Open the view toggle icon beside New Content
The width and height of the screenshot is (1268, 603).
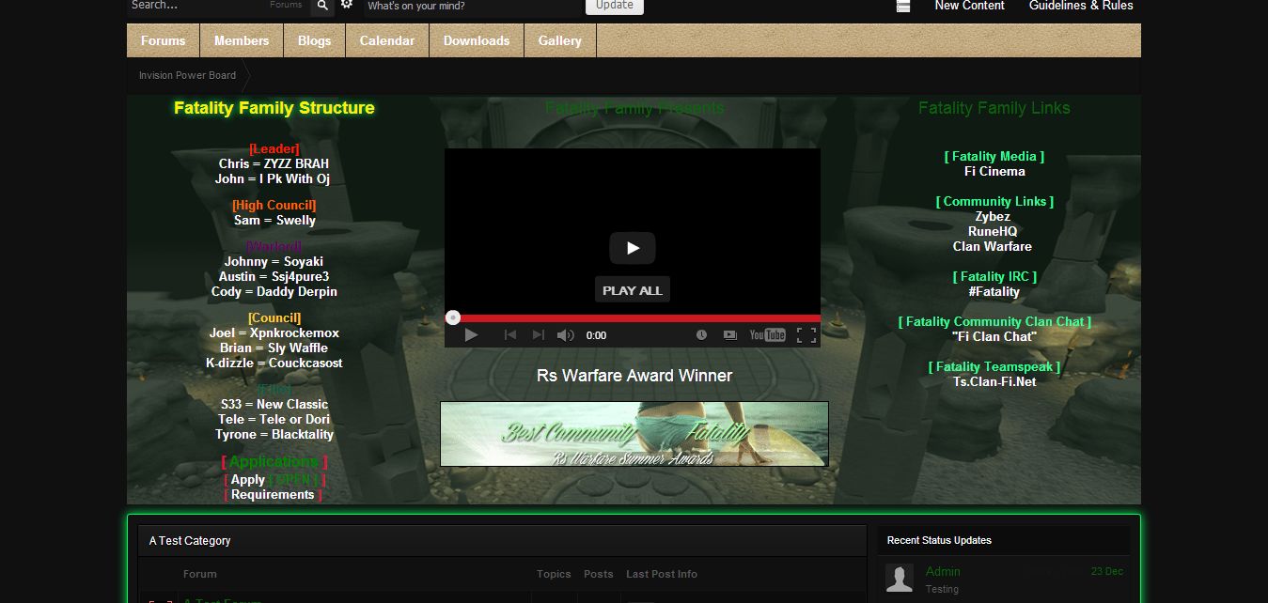[903, 6]
